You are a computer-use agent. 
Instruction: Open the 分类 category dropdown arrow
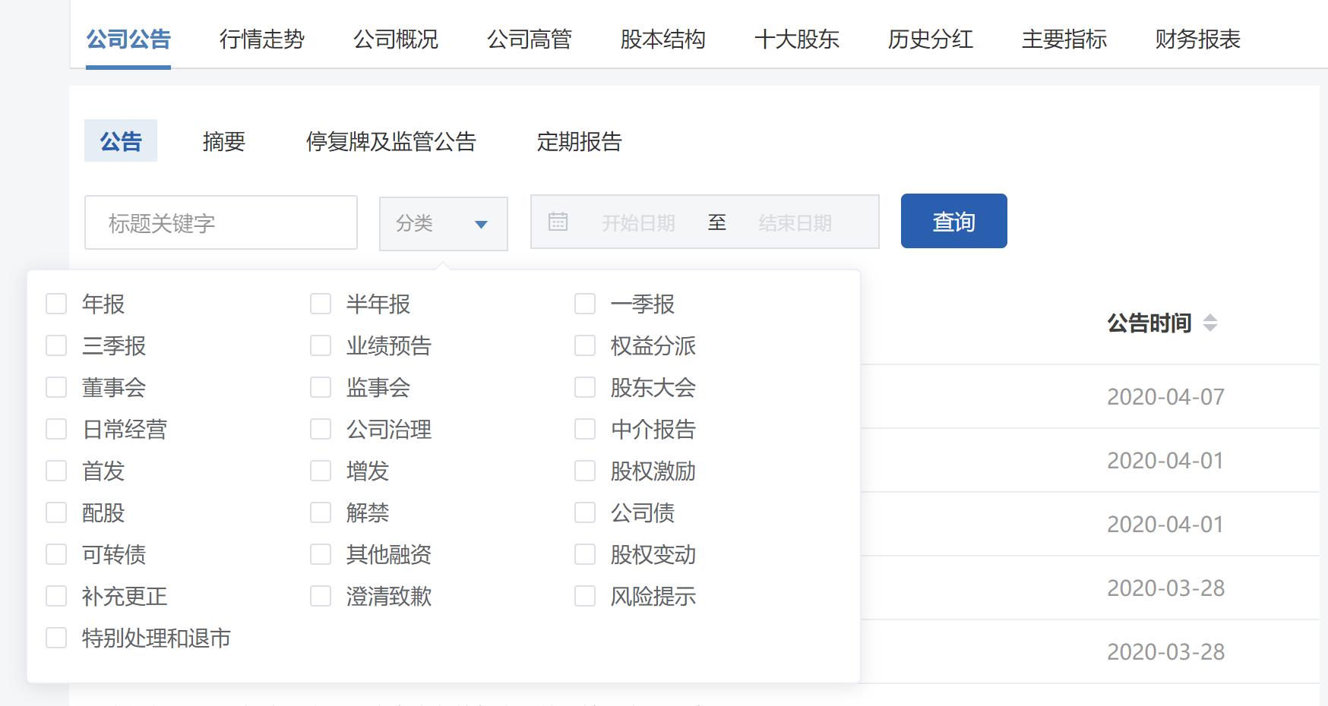coord(481,224)
